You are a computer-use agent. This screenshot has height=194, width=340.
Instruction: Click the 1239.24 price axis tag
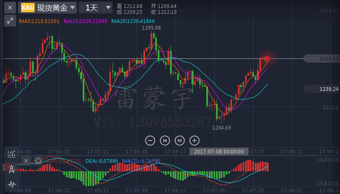click(x=321, y=89)
